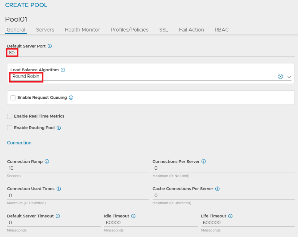Open Default Server Timeout info icon
The height and width of the screenshot is (237, 298).
[x=58, y=216]
